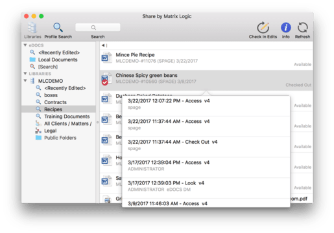The width and height of the screenshot is (334, 233).
Task: Maximize window with the green button
Action: click(42, 16)
